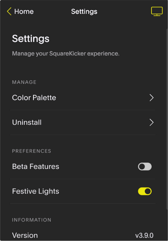Click the Version label row
This screenshot has height=241, width=168.
83,235
